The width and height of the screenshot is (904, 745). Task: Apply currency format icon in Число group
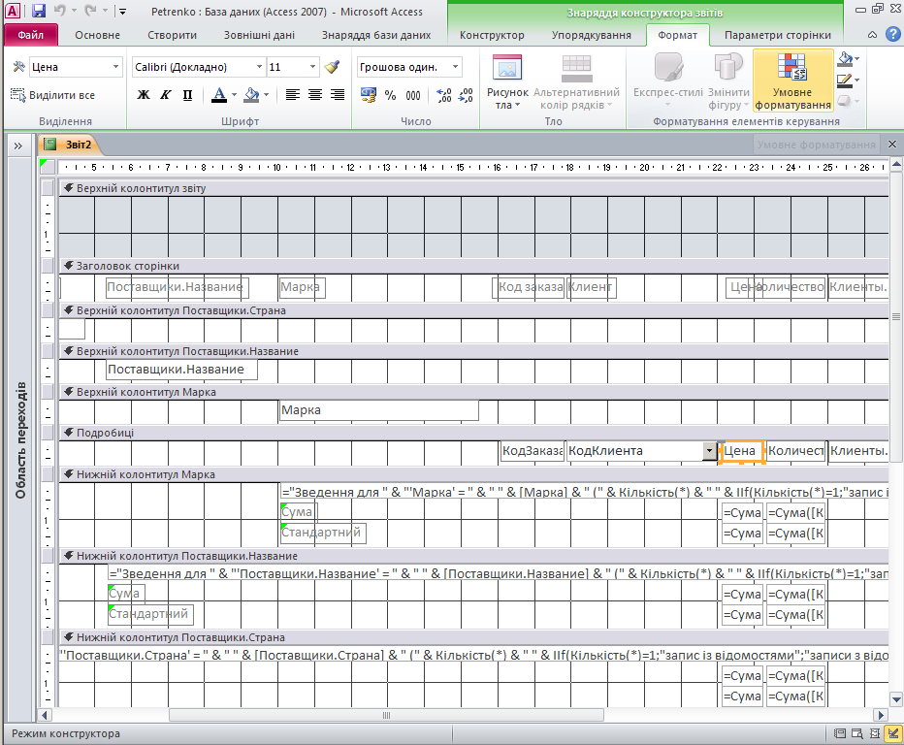369,95
